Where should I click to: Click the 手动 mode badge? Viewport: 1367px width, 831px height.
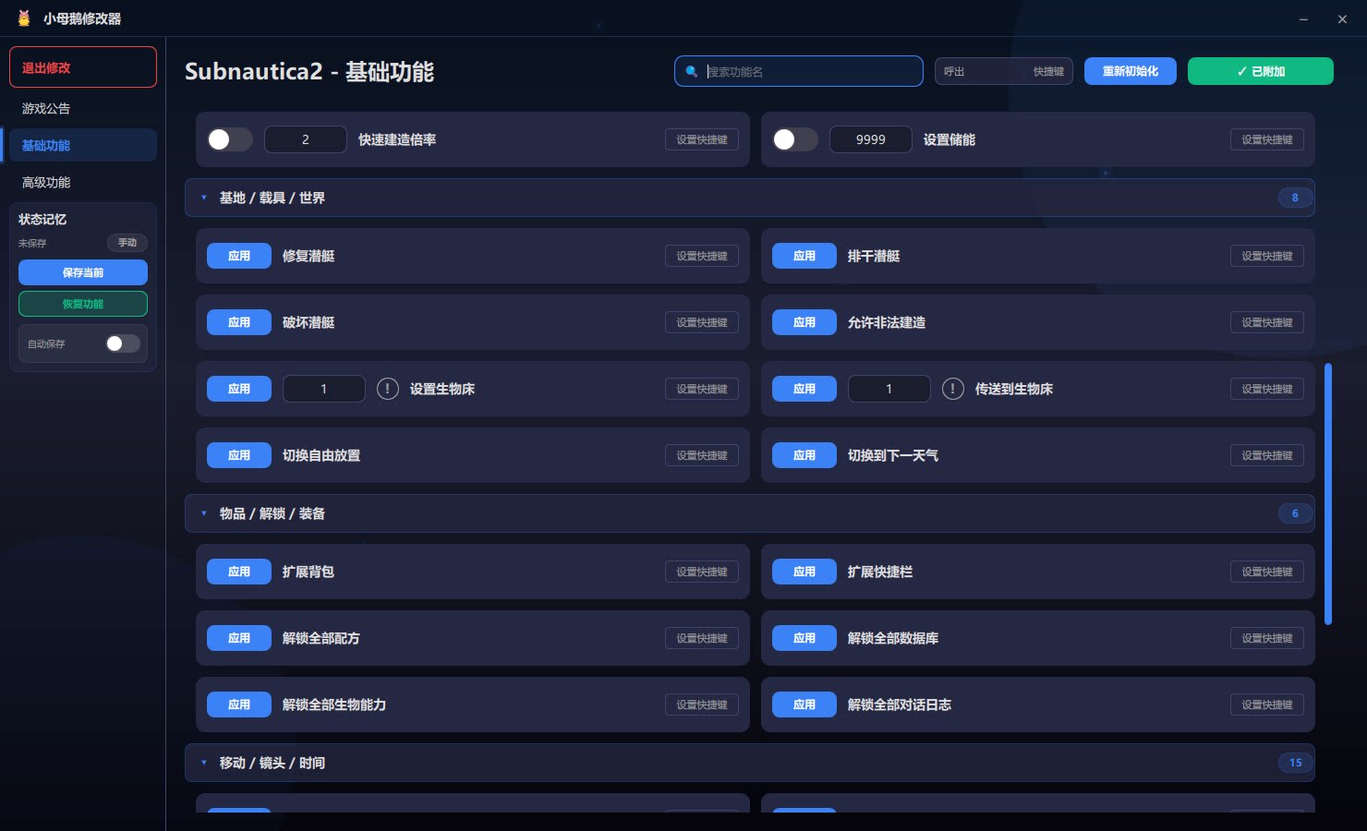pyautogui.click(x=127, y=243)
